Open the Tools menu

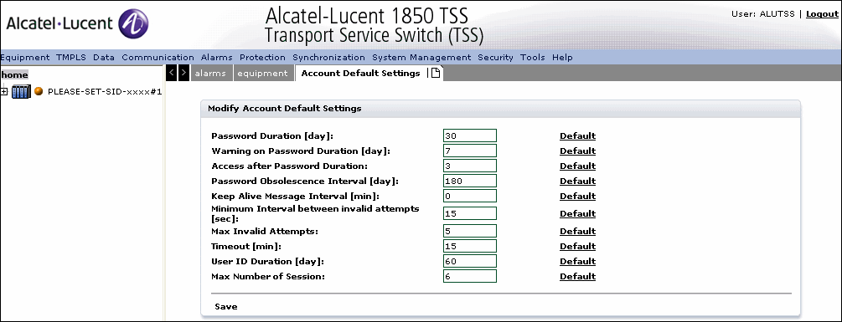(x=533, y=58)
